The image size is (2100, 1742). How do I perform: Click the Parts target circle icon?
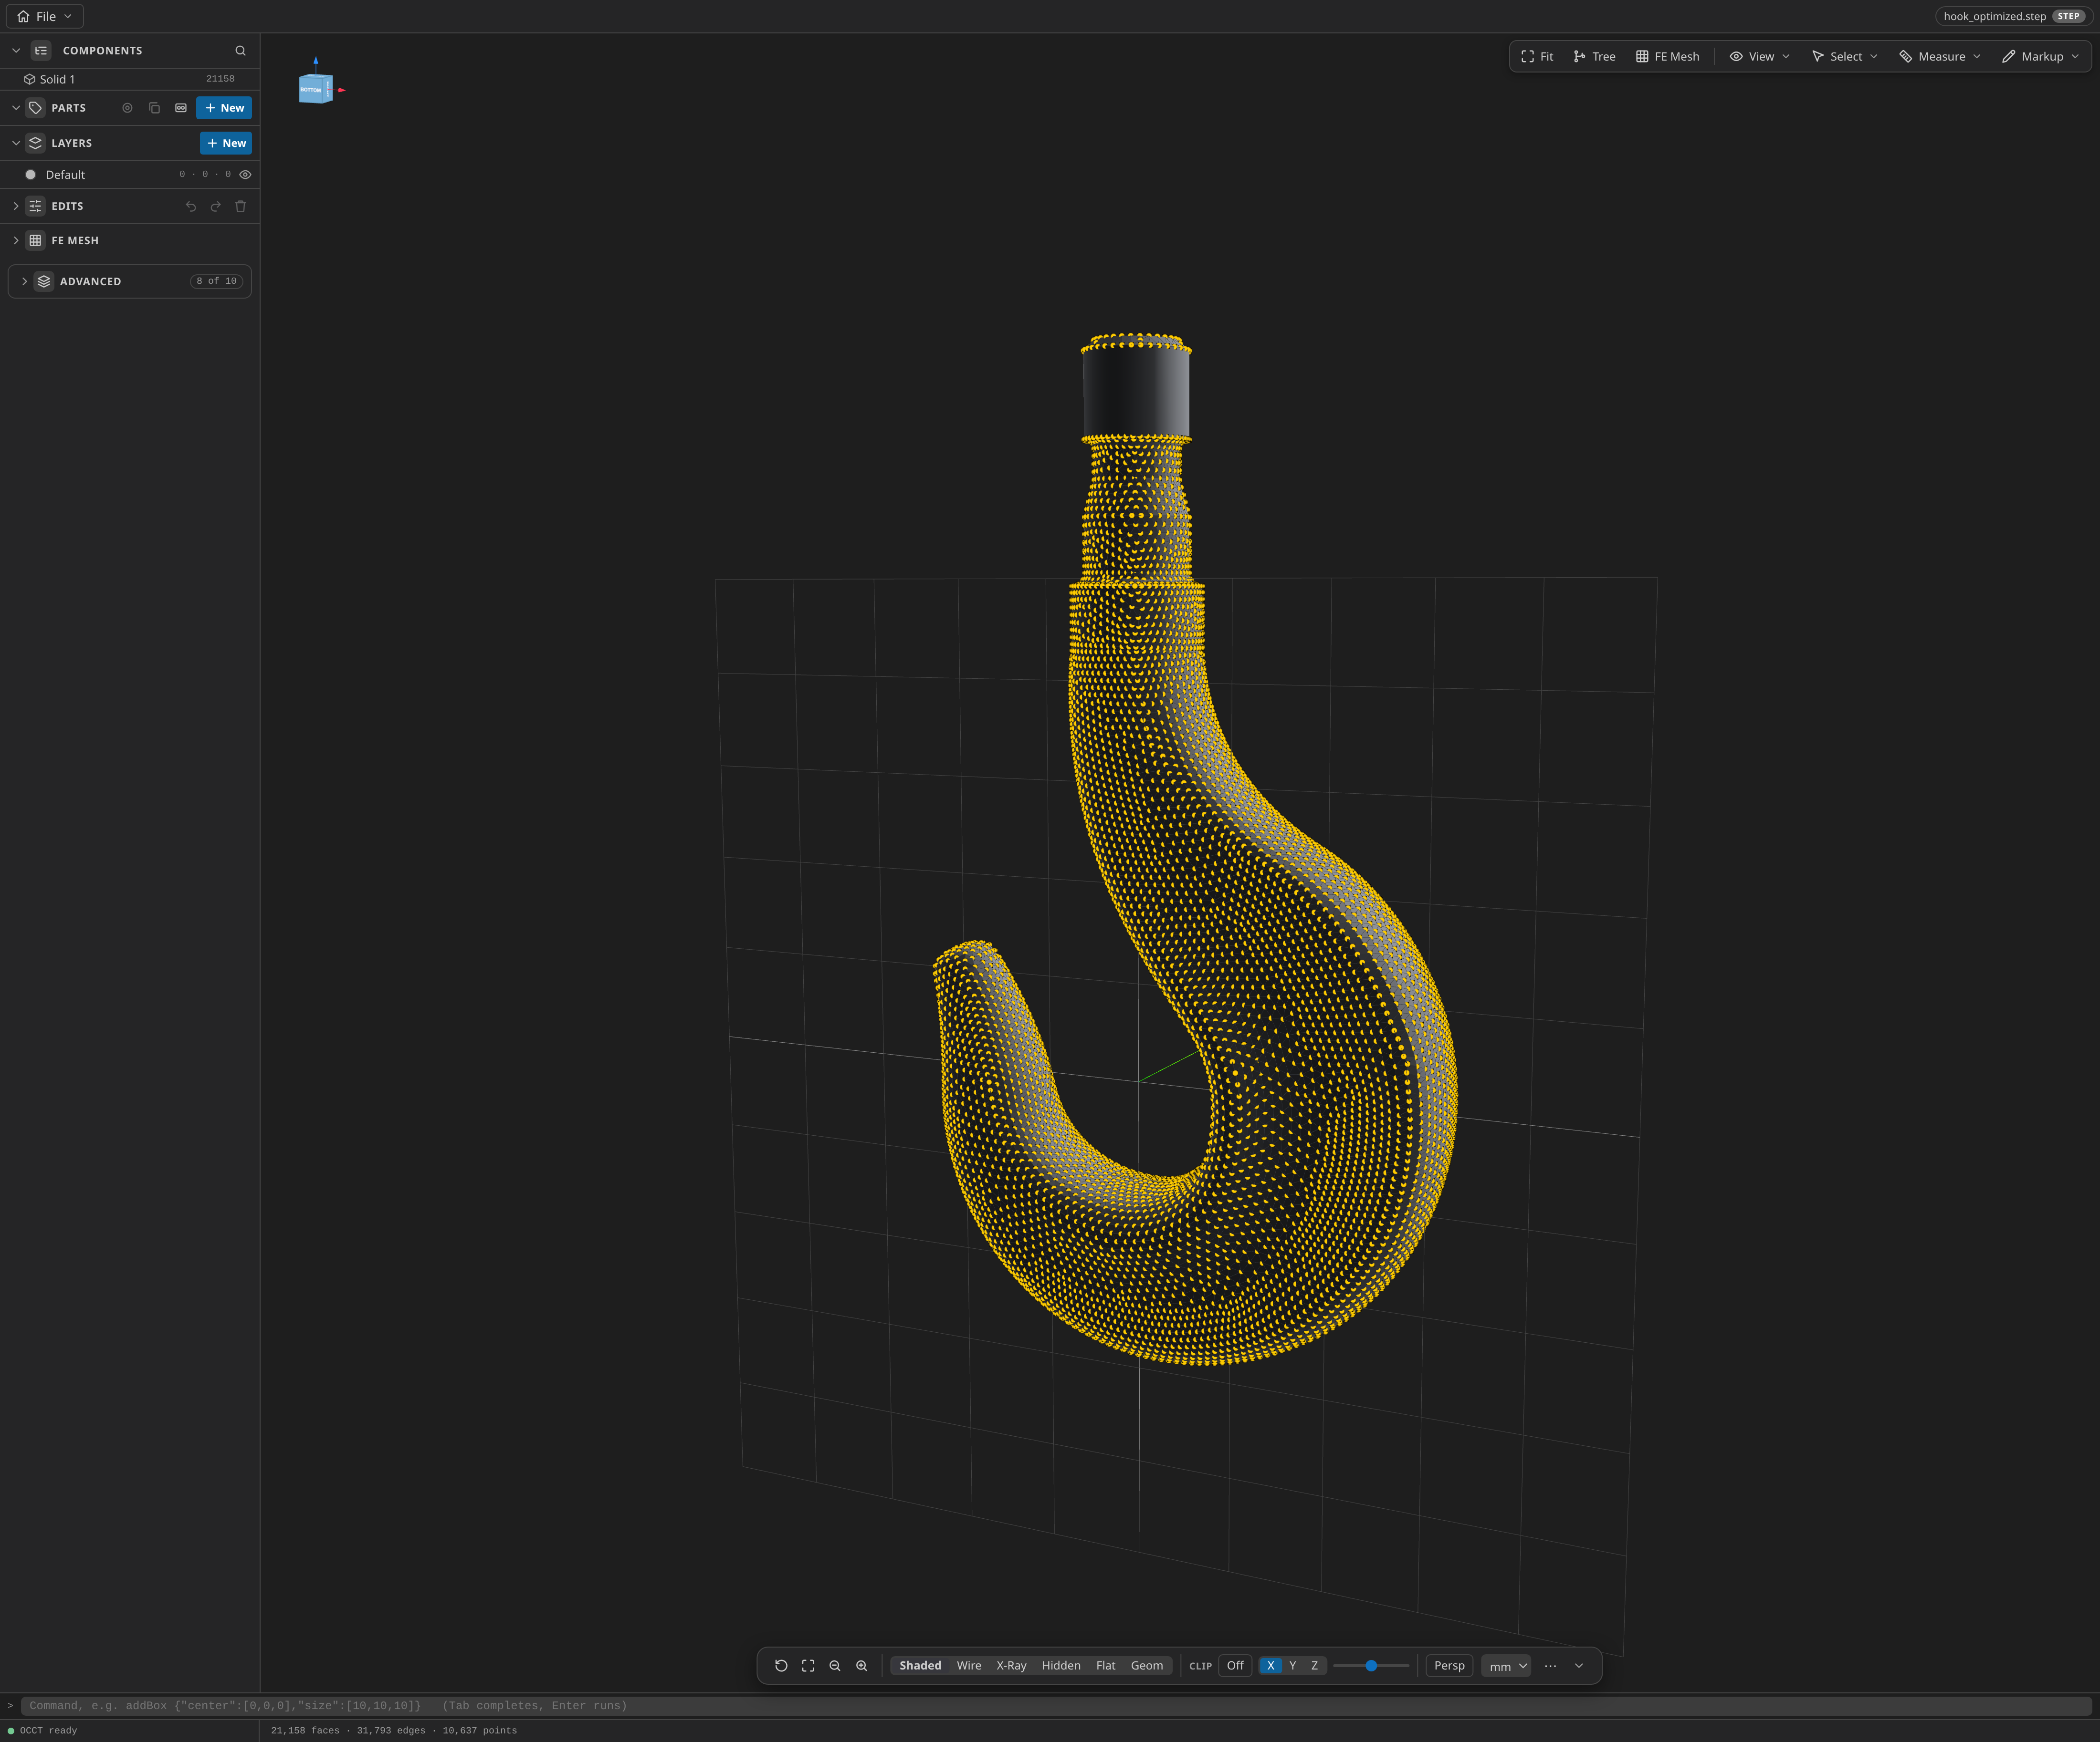point(127,108)
